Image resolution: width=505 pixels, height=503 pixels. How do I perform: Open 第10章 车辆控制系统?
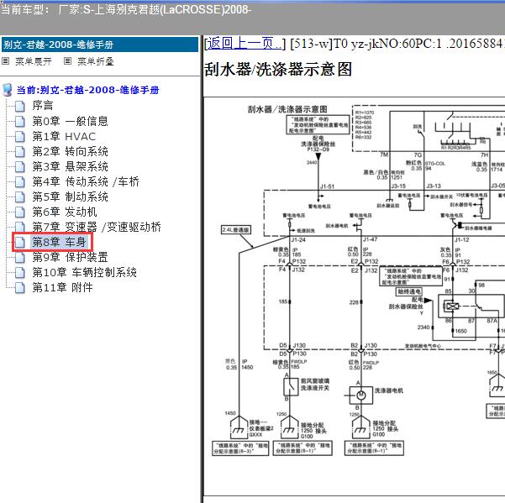tap(84, 273)
